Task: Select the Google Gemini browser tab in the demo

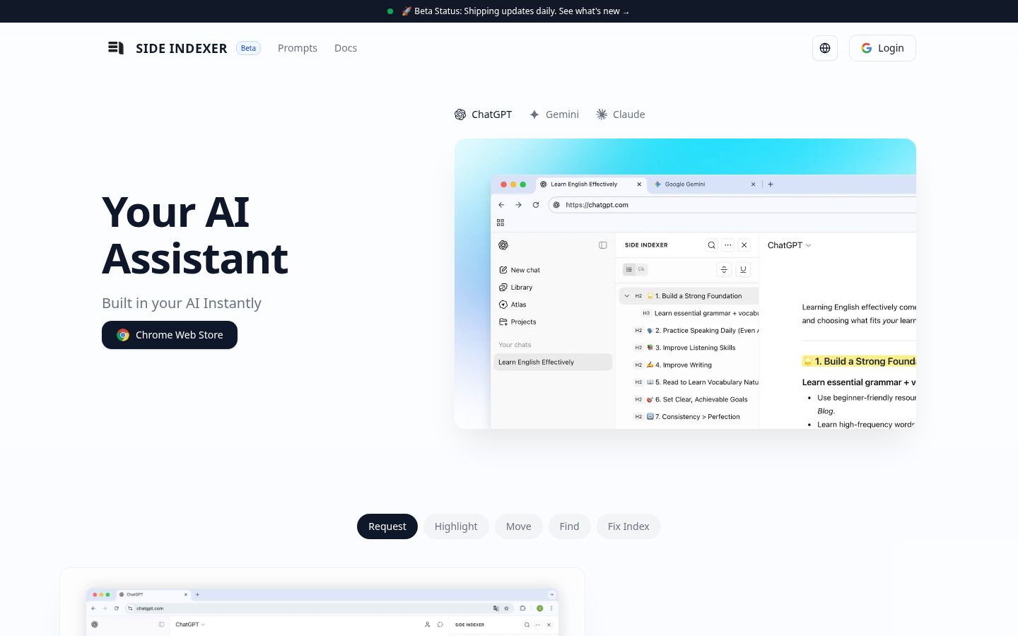Action: click(705, 184)
